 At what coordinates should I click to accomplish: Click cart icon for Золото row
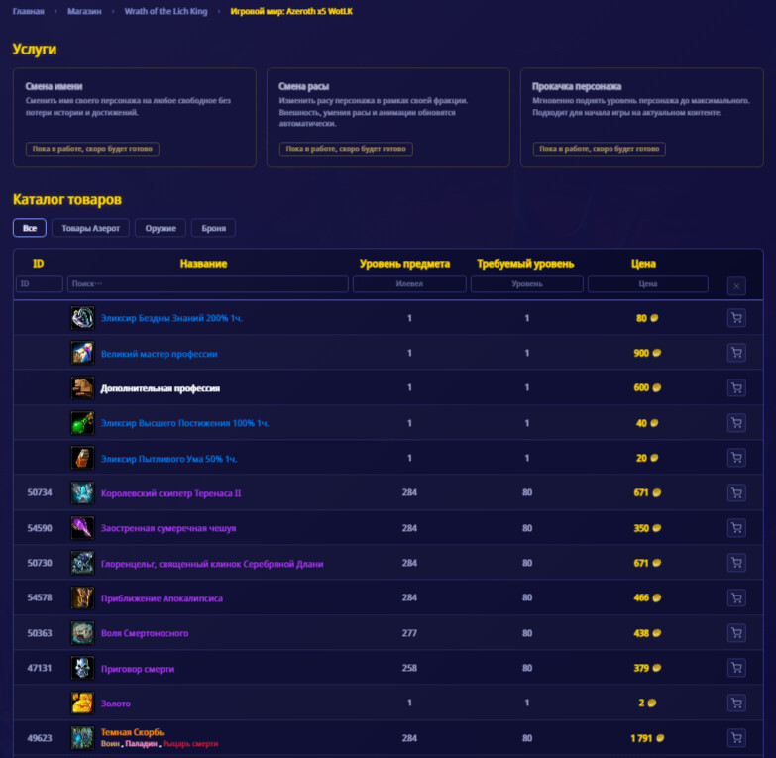(x=736, y=703)
